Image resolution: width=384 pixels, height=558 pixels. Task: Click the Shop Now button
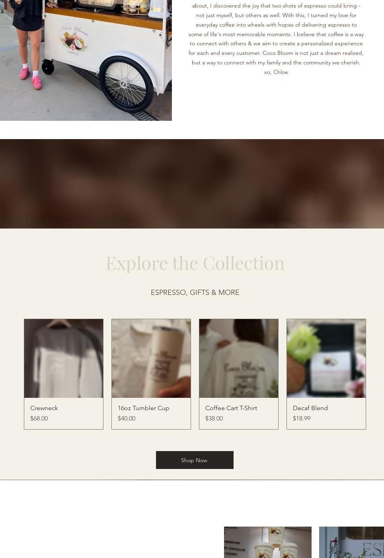coord(195,460)
